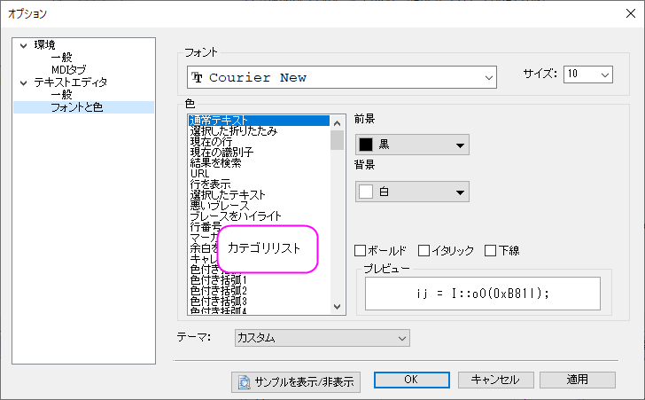Confirm with the OK button
This screenshot has width=645, height=400.
tap(412, 380)
